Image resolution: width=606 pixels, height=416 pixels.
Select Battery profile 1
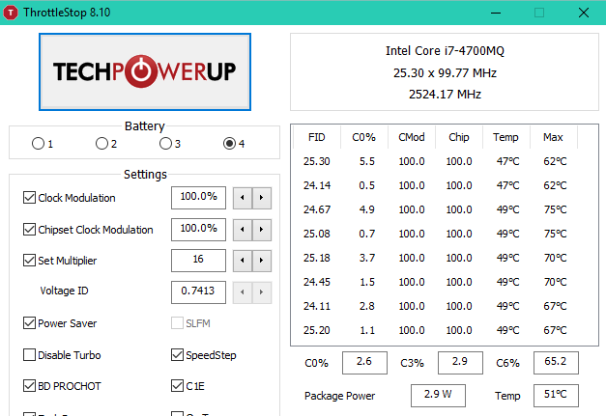38,144
